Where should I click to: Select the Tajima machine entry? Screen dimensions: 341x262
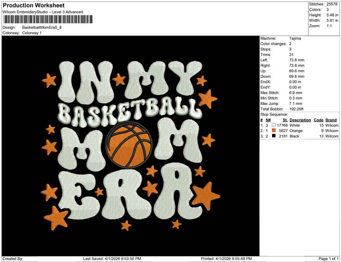click(x=294, y=38)
